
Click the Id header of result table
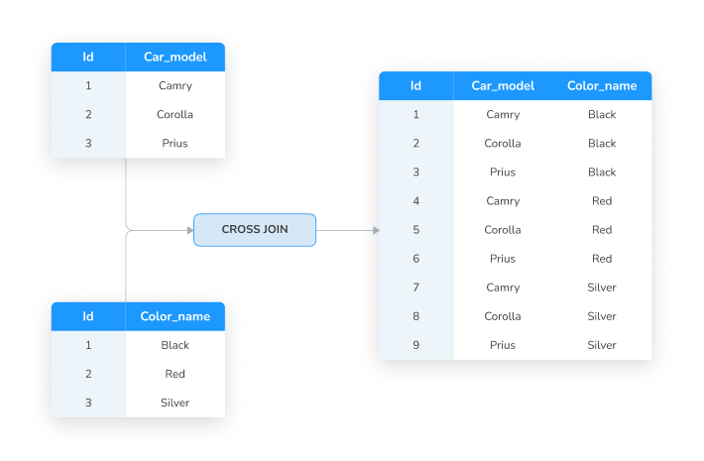[415, 85]
